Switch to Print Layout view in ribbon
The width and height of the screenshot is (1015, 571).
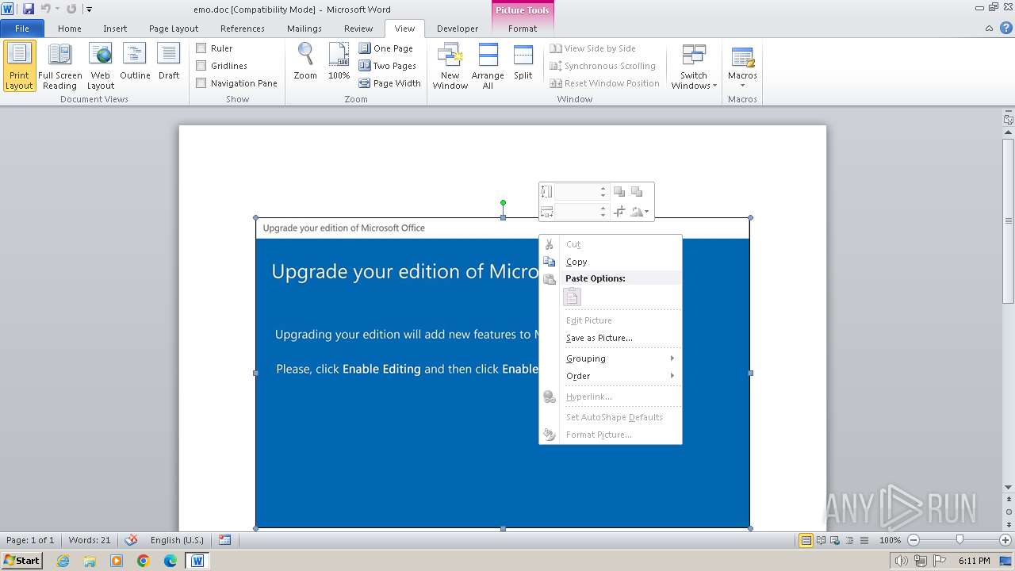pos(20,66)
